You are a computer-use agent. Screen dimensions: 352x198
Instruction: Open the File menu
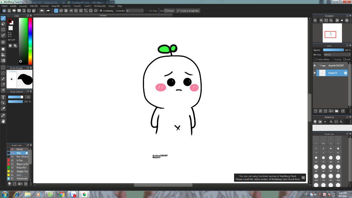pyautogui.click(x=4, y=6)
